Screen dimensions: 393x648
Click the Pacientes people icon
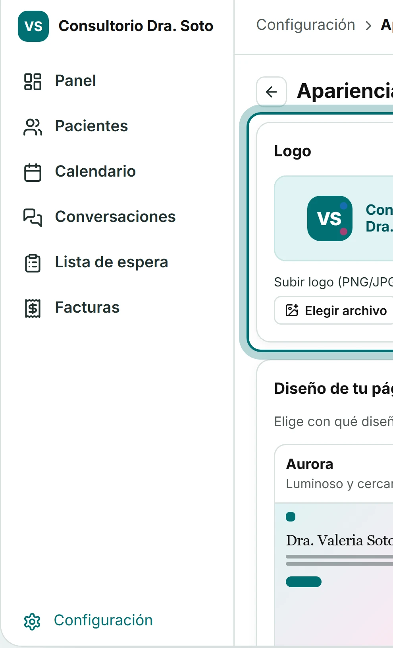point(33,127)
